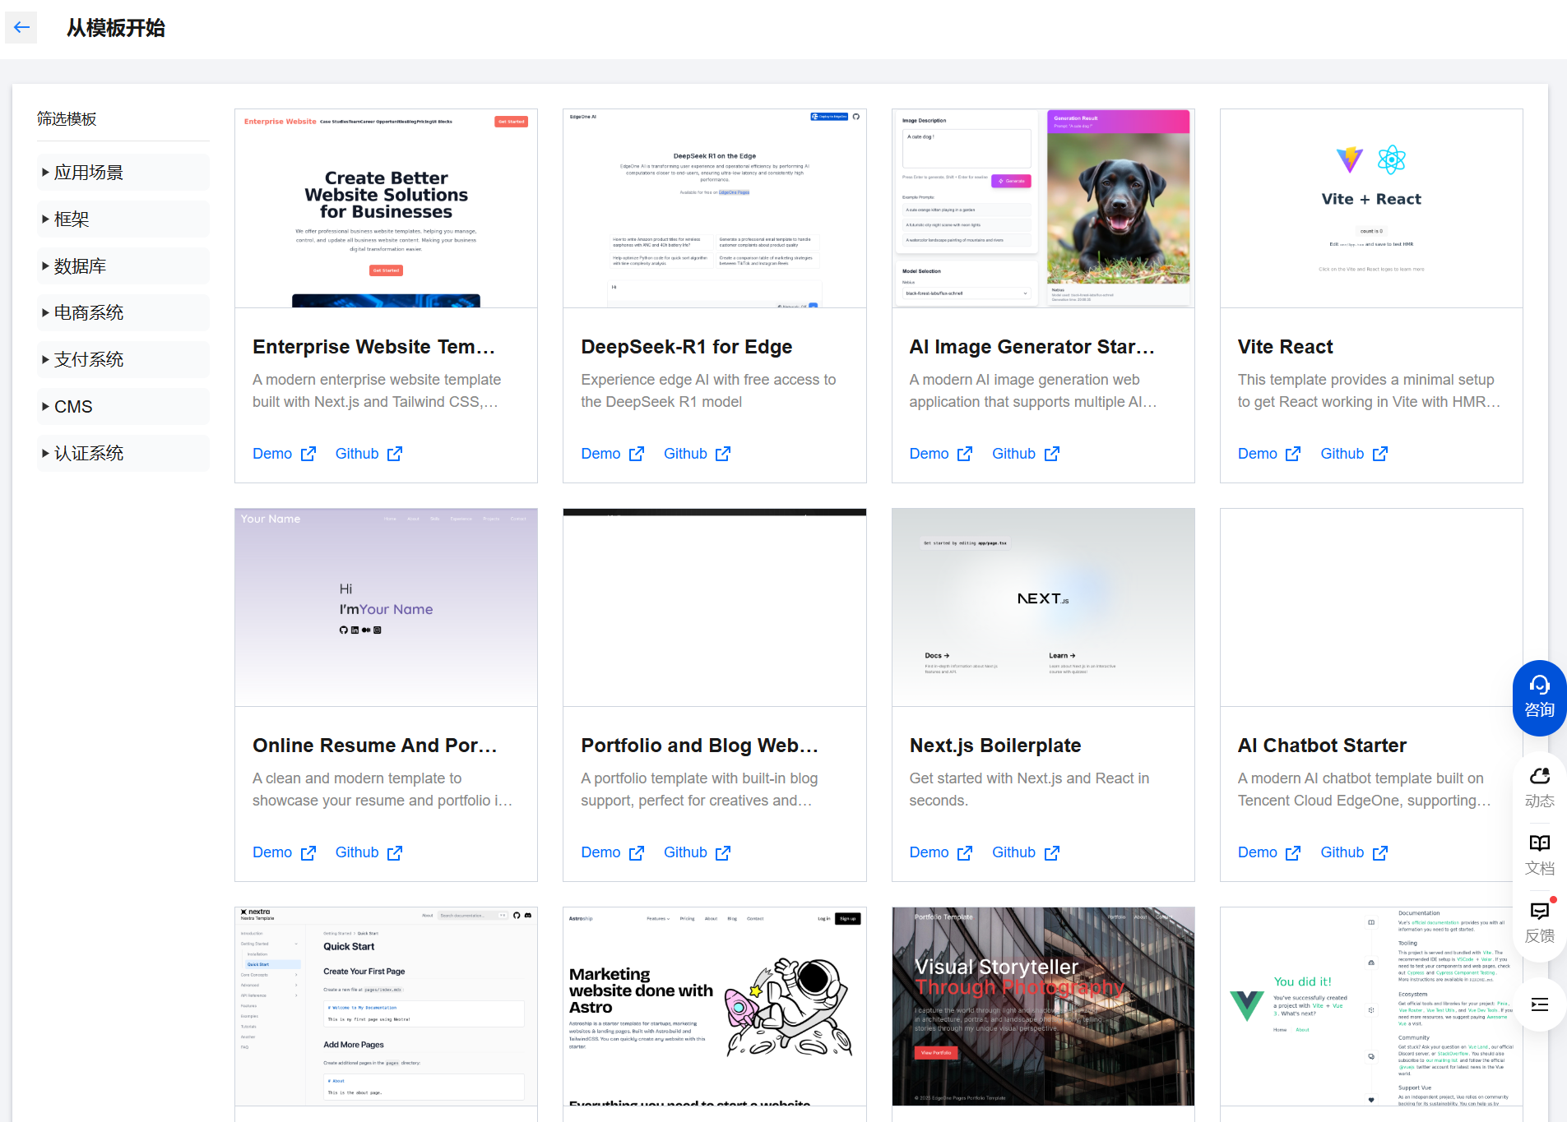Select the Next.js Boilerplate thumbnail

click(x=1043, y=607)
